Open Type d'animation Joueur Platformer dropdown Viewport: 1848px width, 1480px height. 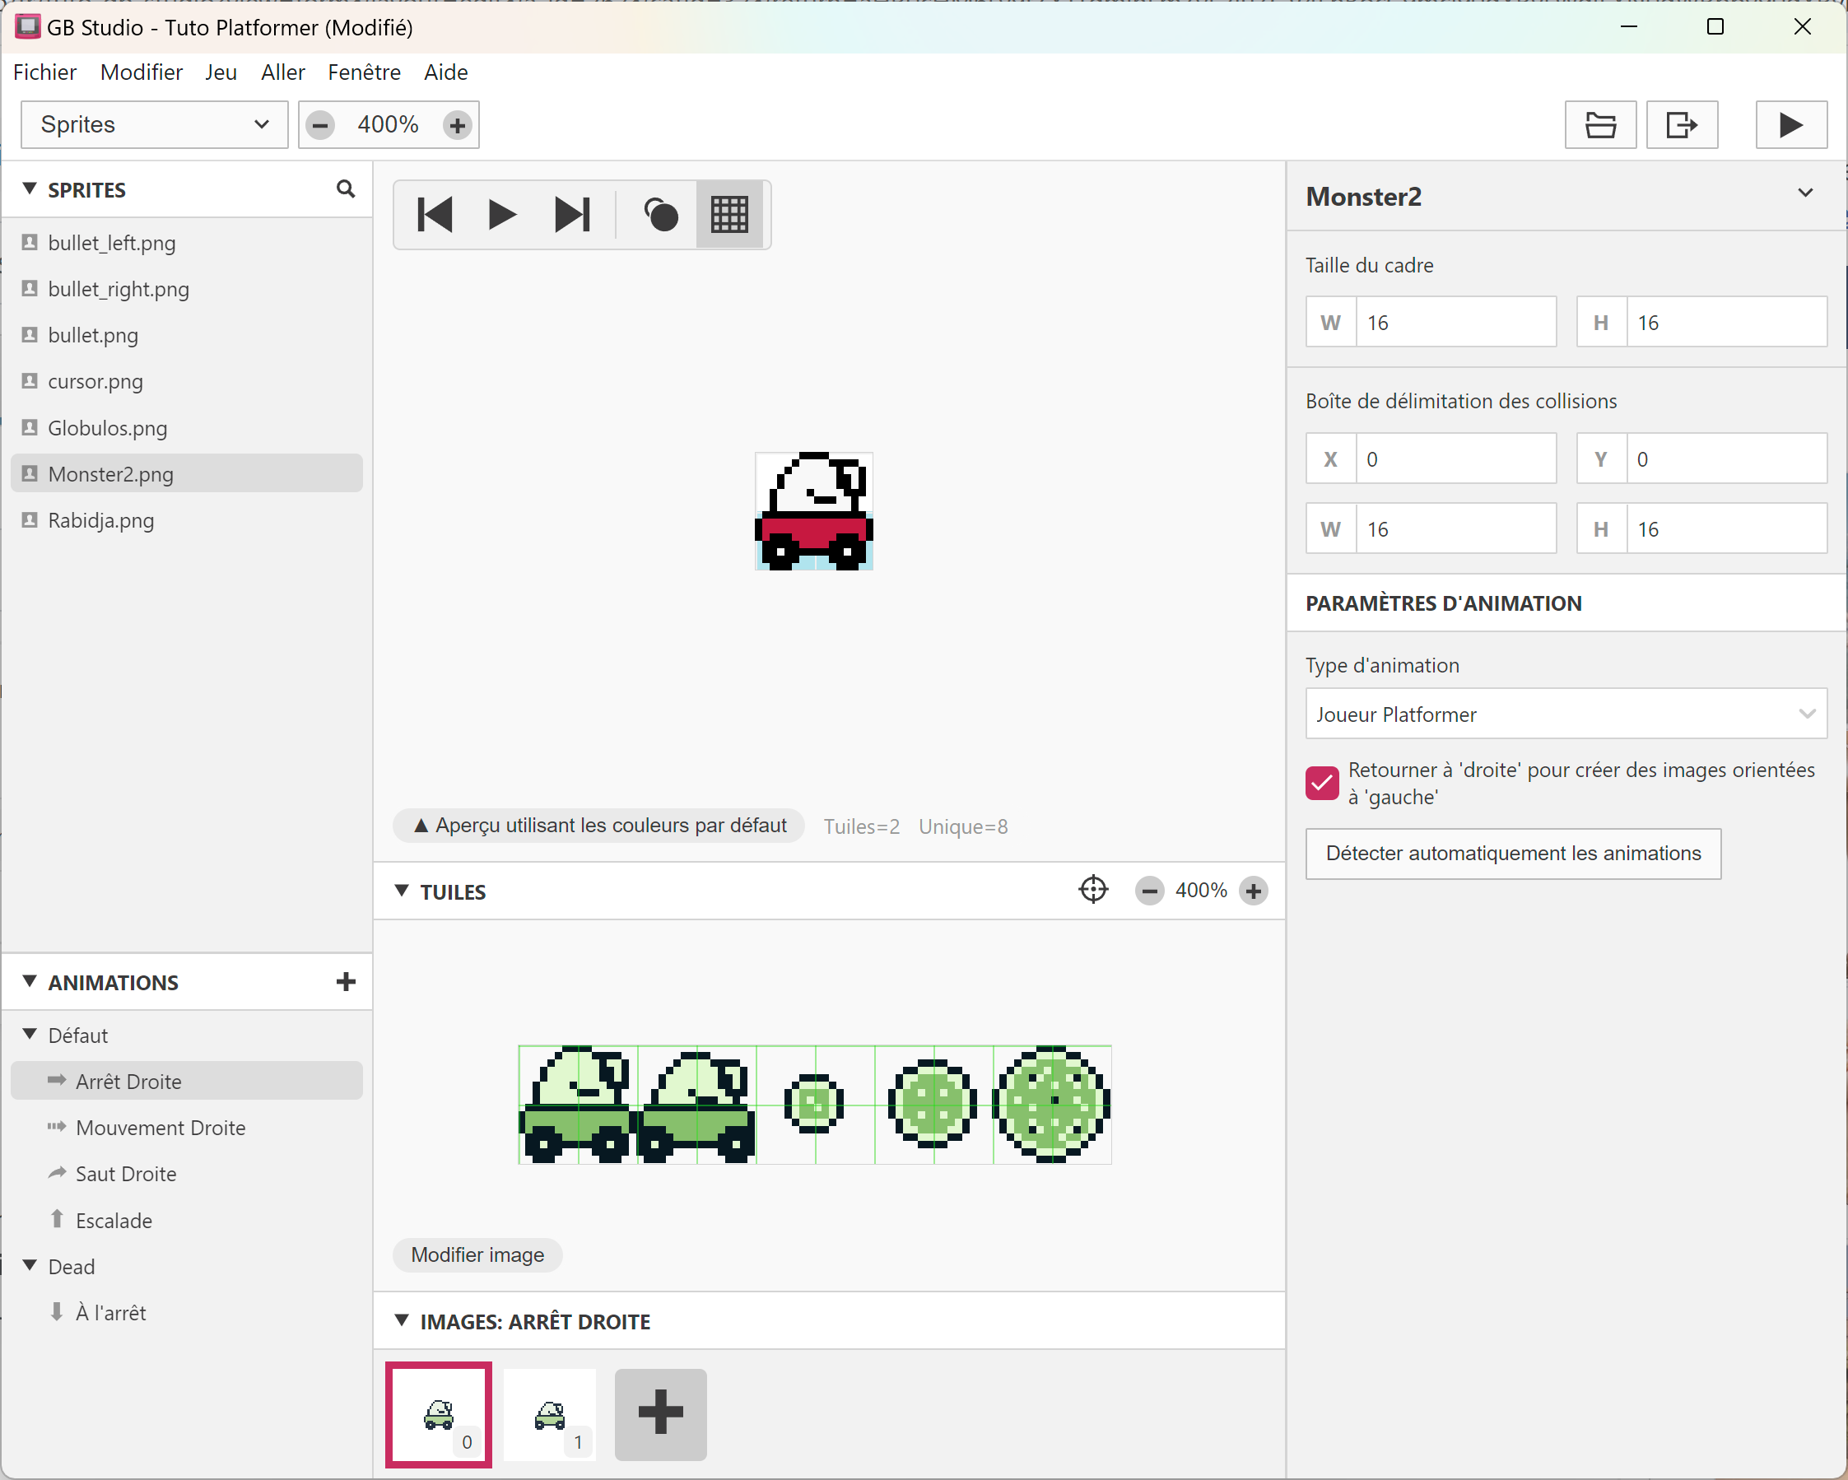click(1565, 714)
